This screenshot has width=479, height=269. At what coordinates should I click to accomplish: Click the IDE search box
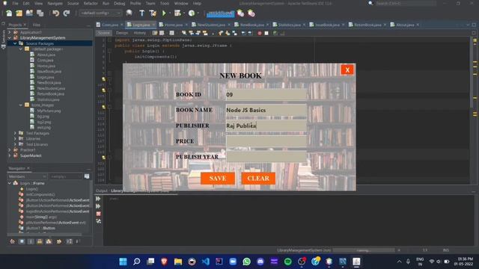(406, 3)
